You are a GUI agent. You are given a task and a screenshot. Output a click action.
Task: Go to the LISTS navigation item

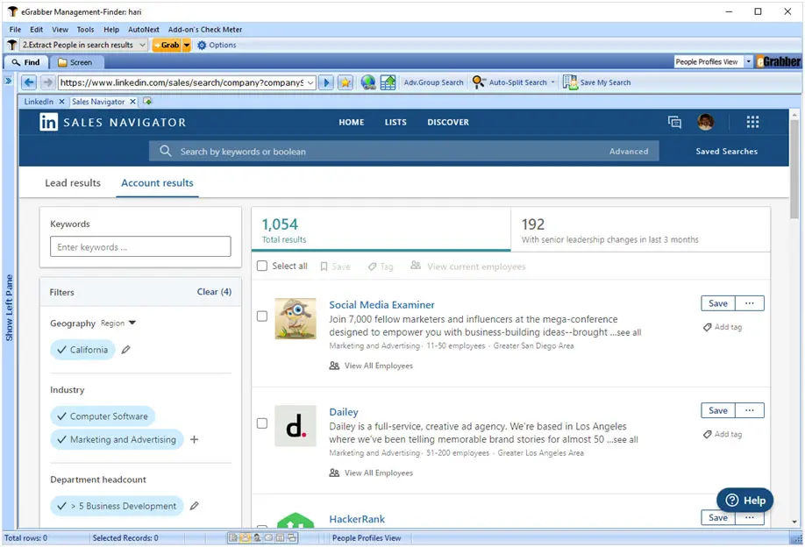point(395,122)
